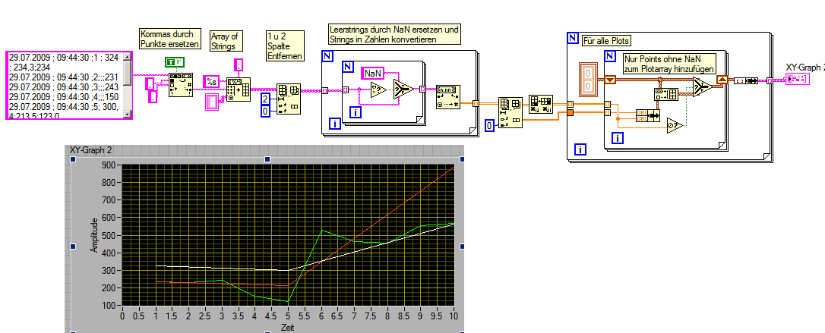Image resolution: width=825 pixels, height=333 pixels.
Task: Select the period string constant
Action: pos(153,96)
